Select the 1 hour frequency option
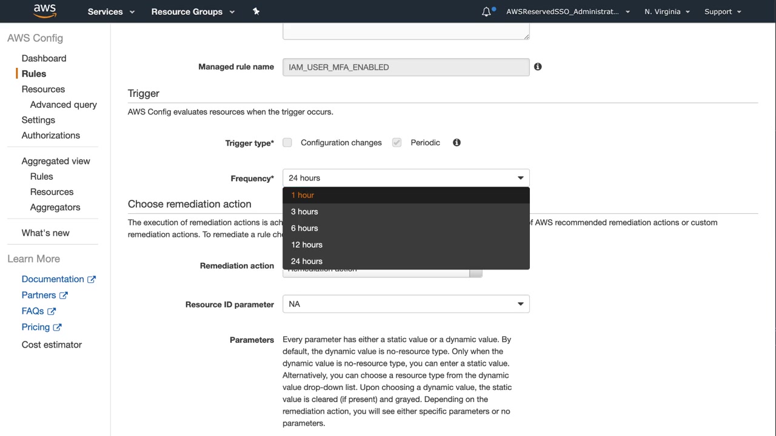The image size is (776, 436). tap(303, 195)
